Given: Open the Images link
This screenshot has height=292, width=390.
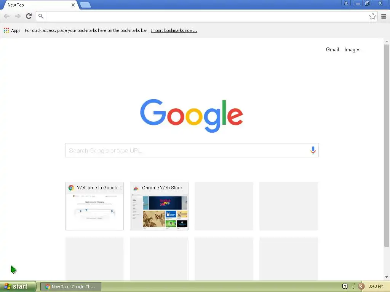Looking at the screenshot, I should (352, 50).
